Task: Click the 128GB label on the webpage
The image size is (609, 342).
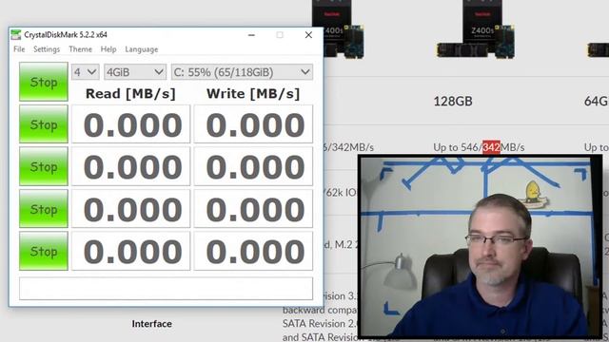Action: coord(453,102)
